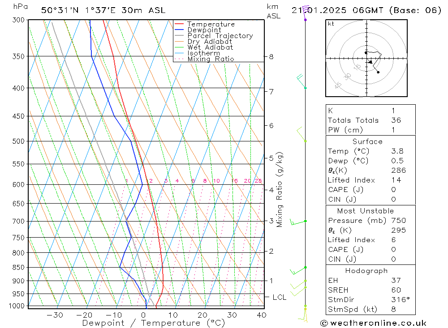The image size is (448, 328).
Task: Click the Most Unstable Lifted Index value 6
Action: click(393, 240)
